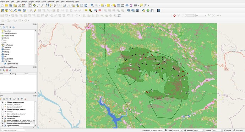
Task: Toggle the Render checkbox in status bar
Action: 225,130
